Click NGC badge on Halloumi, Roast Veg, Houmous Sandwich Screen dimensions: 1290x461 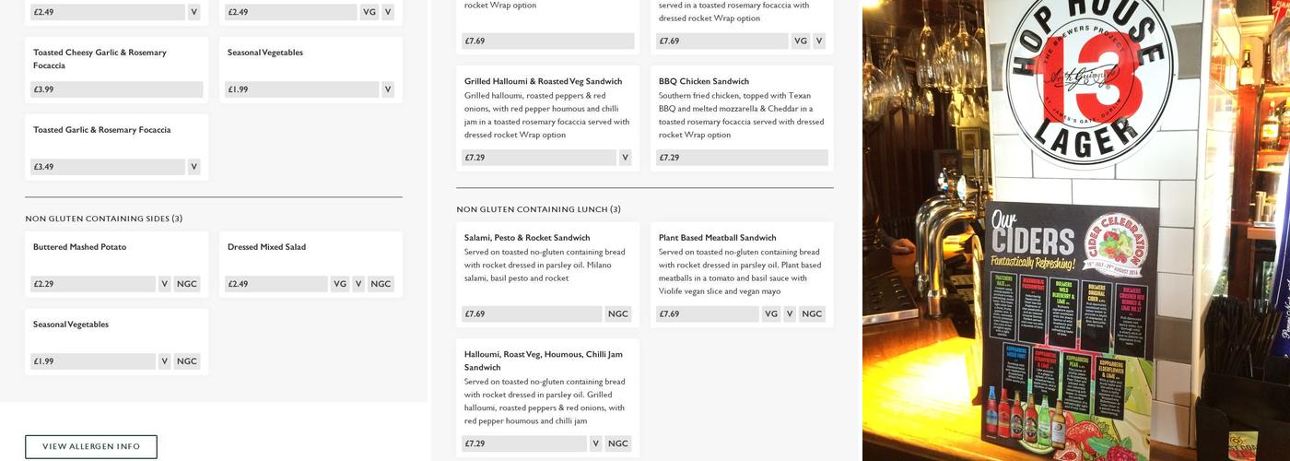(x=617, y=443)
